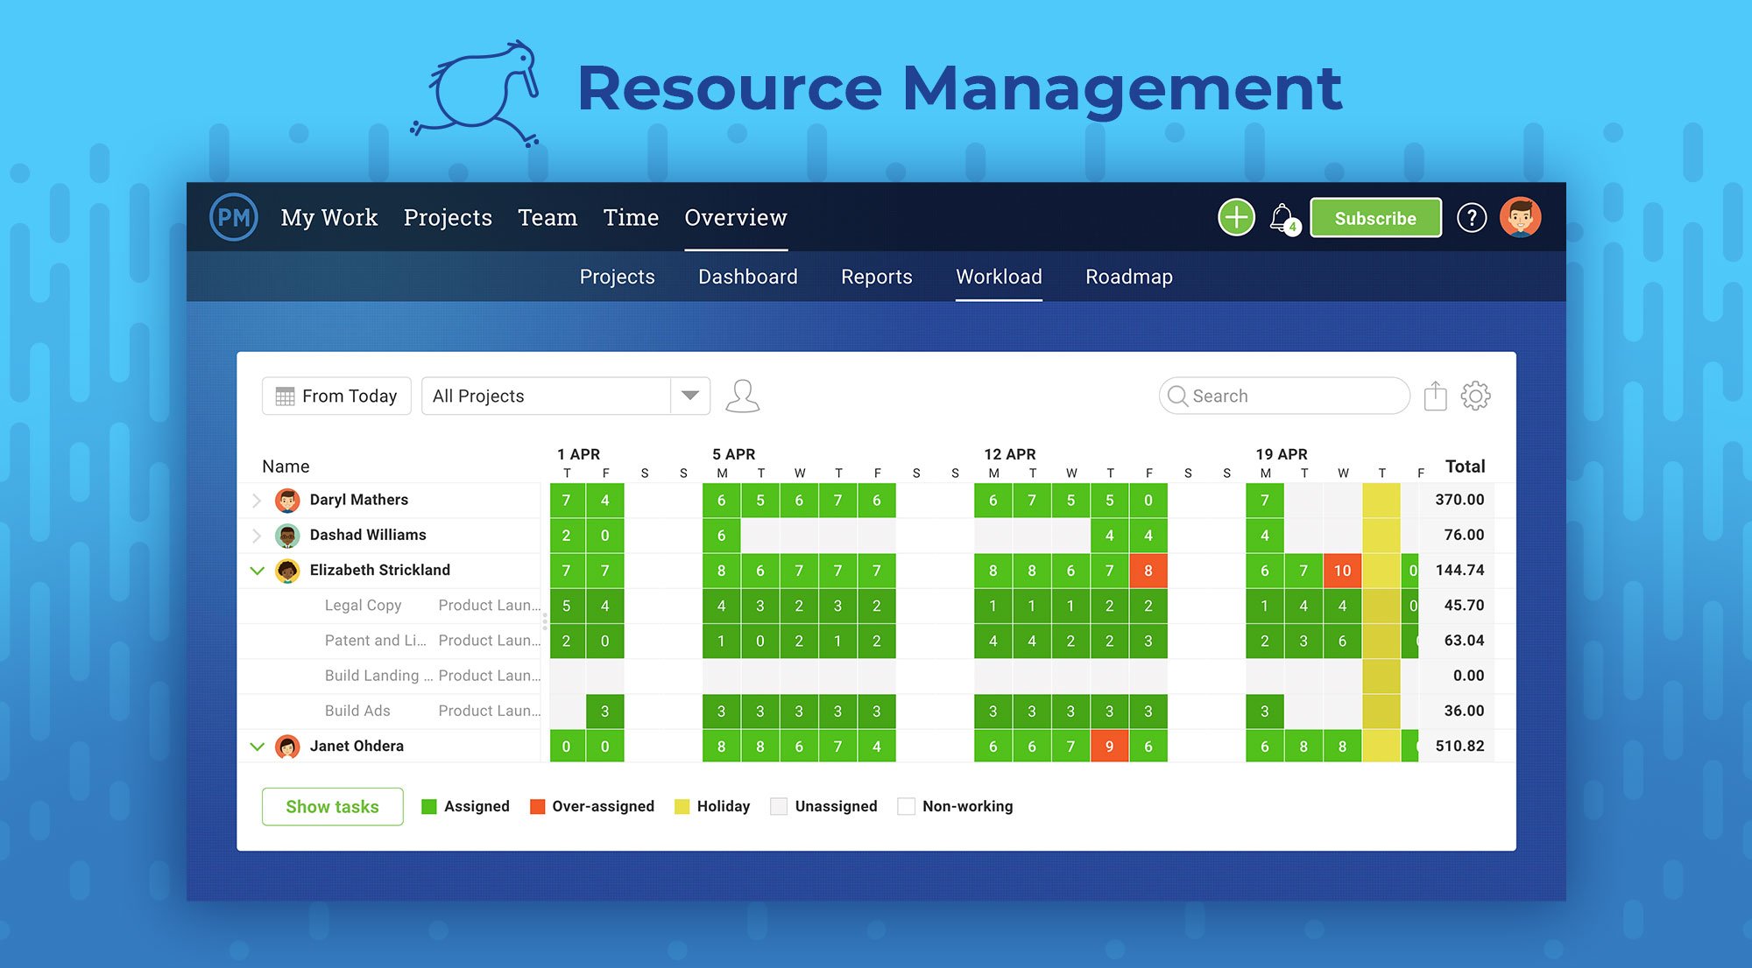Image resolution: width=1752 pixels, height=968 pixels.
Task: Select the Over-assigned legend color swatch
Action: tap(536, 806)
